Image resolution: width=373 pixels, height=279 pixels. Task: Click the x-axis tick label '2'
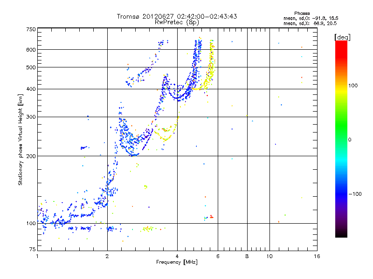pyautogui.click(x=107, y=256)
